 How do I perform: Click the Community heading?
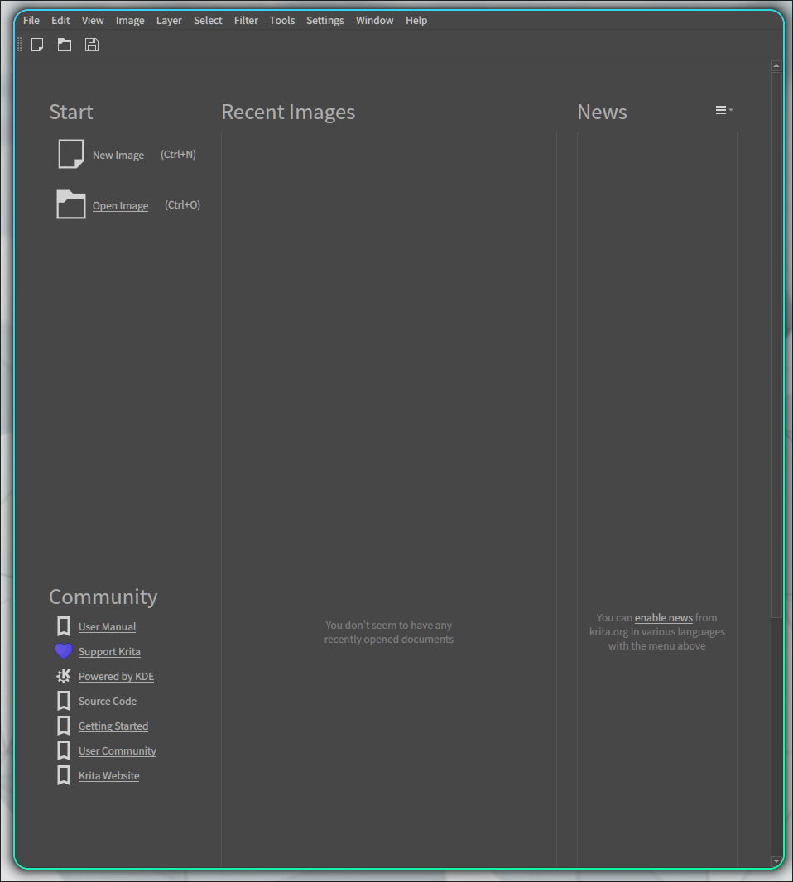point(103,597)
